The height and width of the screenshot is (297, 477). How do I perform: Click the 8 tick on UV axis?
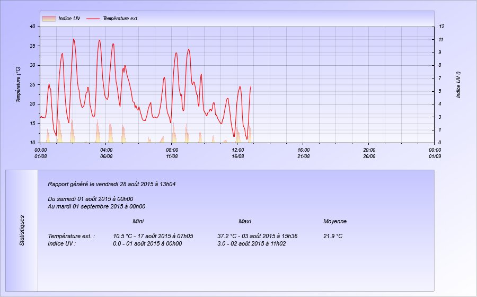click(440, 65)
